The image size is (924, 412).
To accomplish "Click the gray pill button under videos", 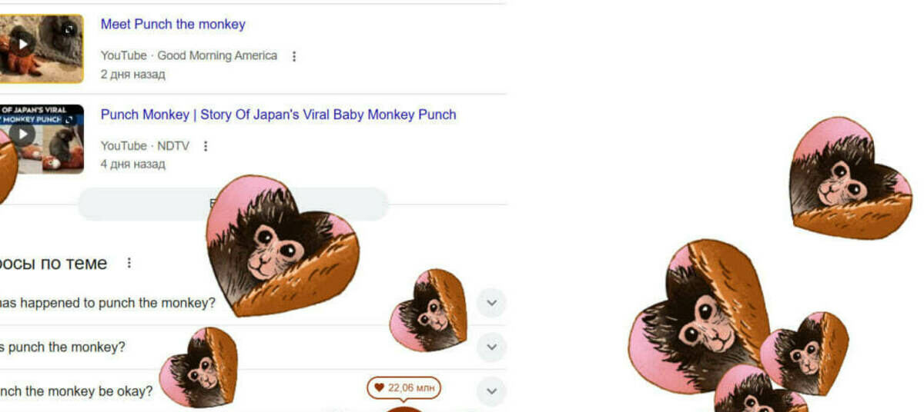I will coord(139,204).
